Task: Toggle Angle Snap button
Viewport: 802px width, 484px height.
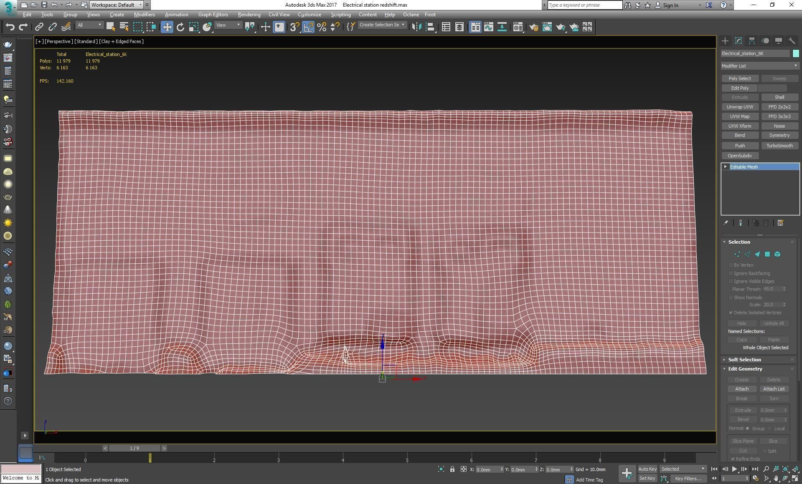Action: [x=308, y=27]
